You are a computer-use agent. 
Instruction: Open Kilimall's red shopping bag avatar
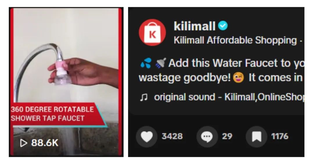point(152,32)
